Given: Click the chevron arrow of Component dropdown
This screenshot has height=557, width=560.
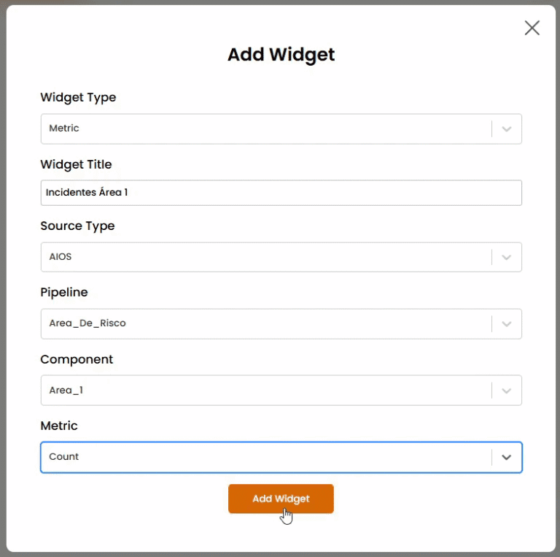Looking at the screenshot, I should [507, 391].
